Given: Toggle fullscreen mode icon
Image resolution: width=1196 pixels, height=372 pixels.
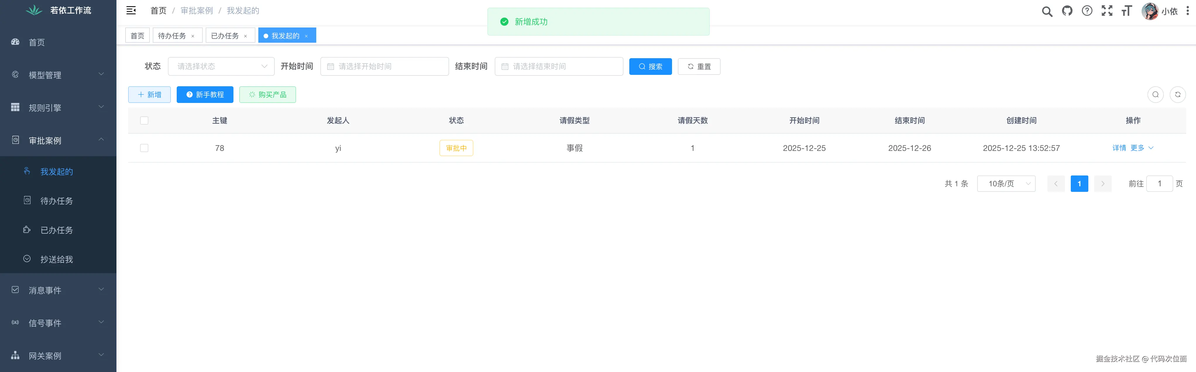Looking at the screenshot, I should click(1107, 11).
